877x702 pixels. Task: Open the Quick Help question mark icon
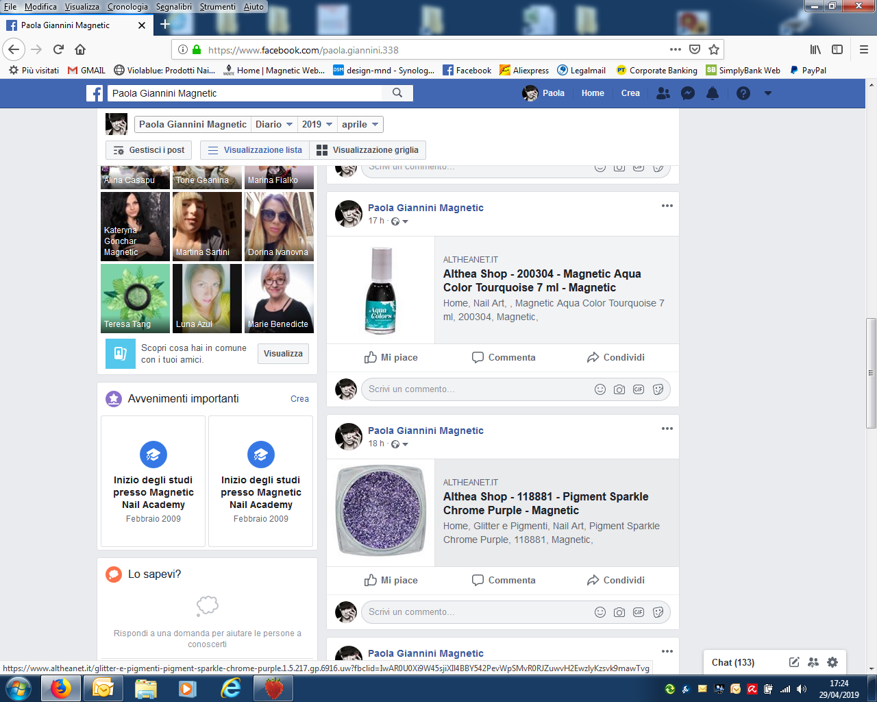click(743, 93)
